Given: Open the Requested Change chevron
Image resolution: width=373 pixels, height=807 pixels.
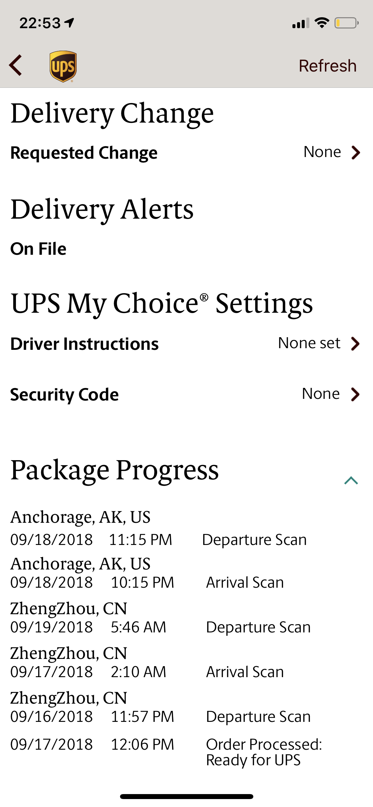Looking at the screenshot, I should [356, 153].
